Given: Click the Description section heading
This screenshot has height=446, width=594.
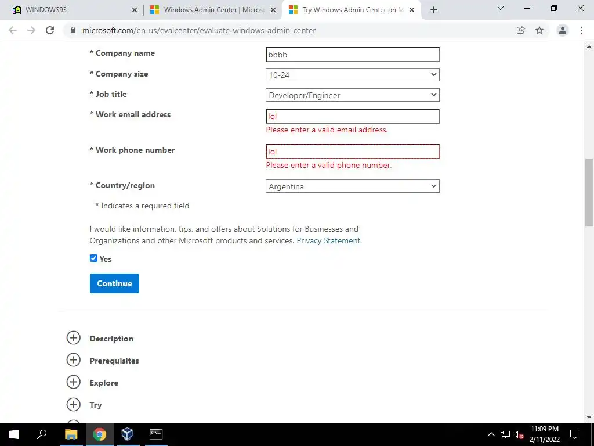Looking at the screenshot, I should click(x=111, y=339).
